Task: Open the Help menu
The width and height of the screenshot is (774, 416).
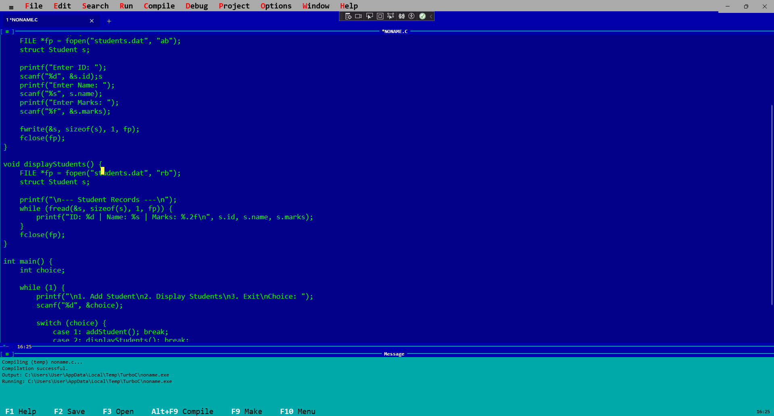Action: (349, 6)
